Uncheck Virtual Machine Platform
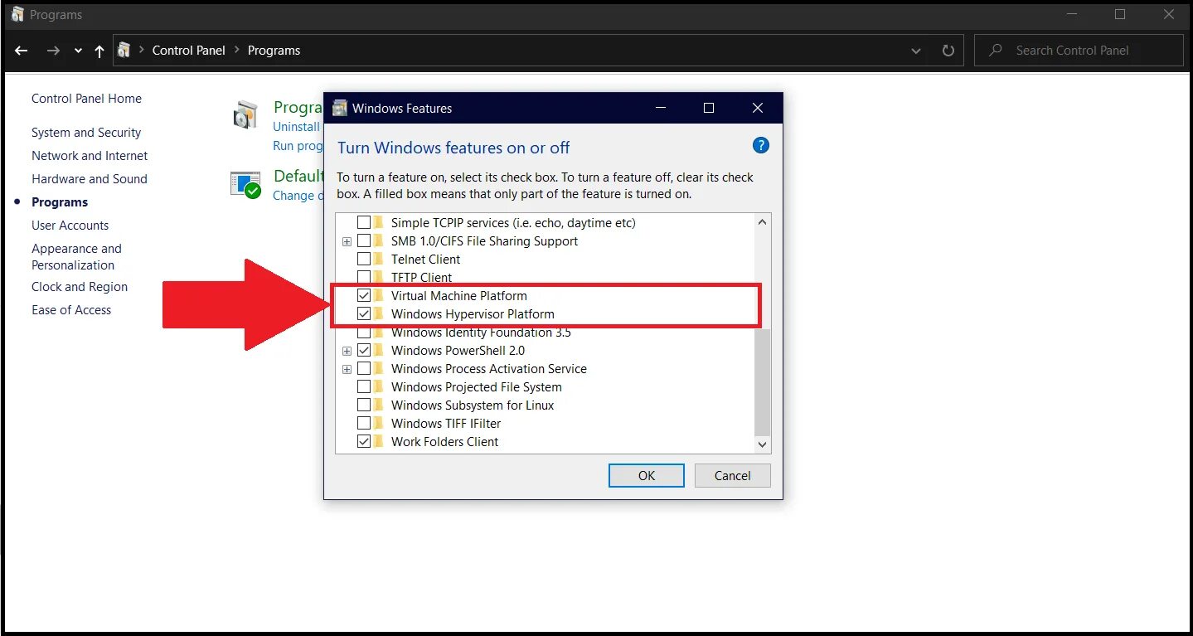 pyautogui.click(x=364, y=296)
